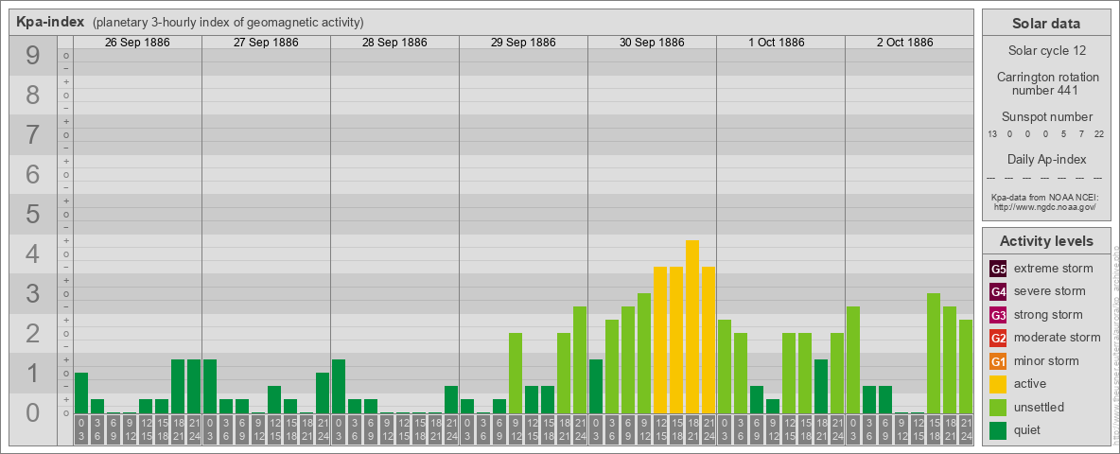Click the 'Daily Ap-index' label
This screenshot has height=454, width=1120.
[1046, 159]
